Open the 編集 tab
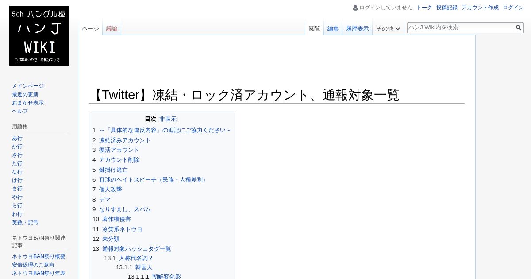 [333, 29]
